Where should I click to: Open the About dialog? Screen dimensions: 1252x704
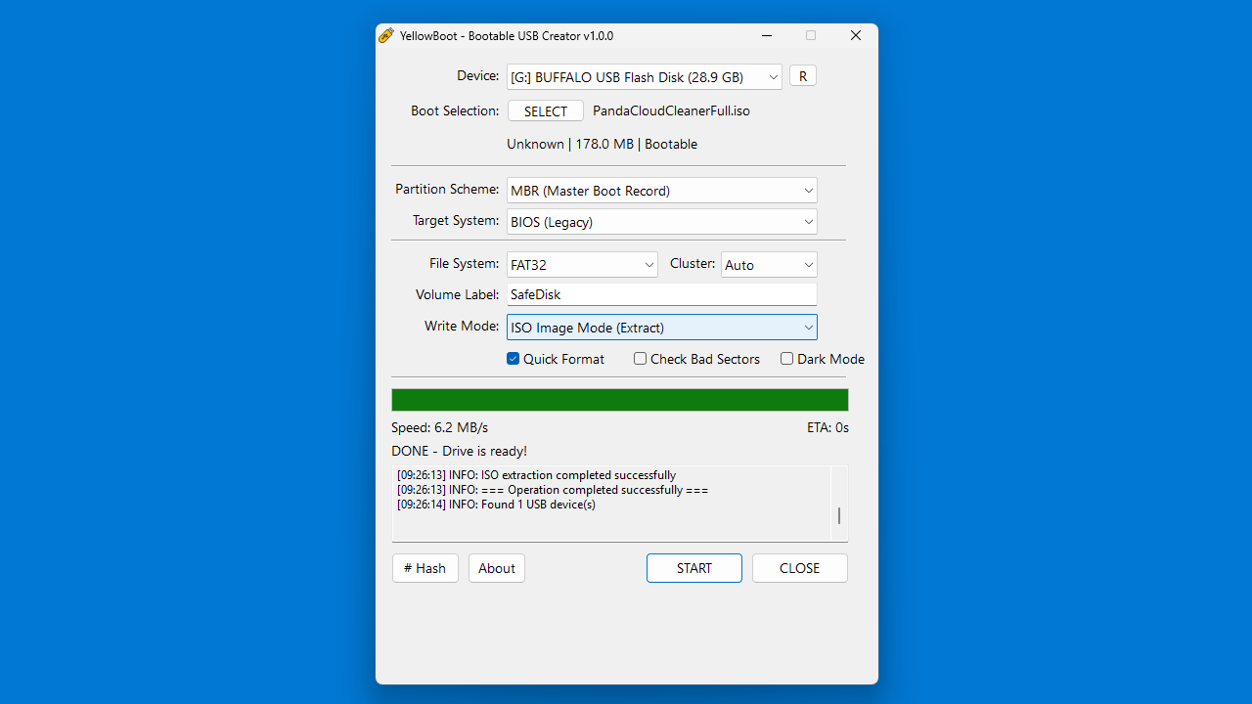(x=497, y=568)
